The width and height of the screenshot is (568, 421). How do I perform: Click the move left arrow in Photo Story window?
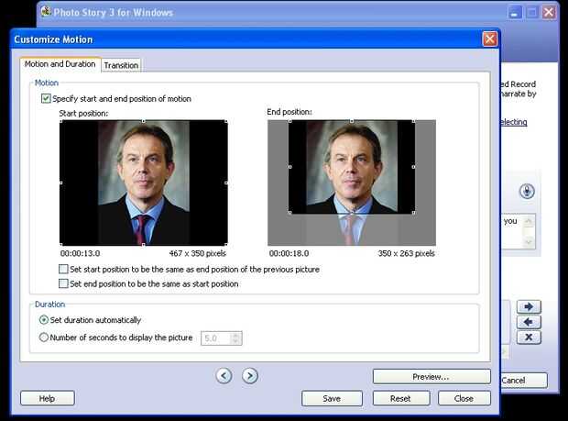pyautogui.click(x=529, y=322)
